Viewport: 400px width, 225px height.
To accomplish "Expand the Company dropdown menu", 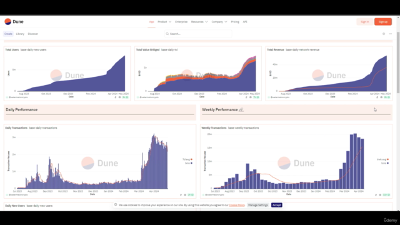I will coord(219,22).
